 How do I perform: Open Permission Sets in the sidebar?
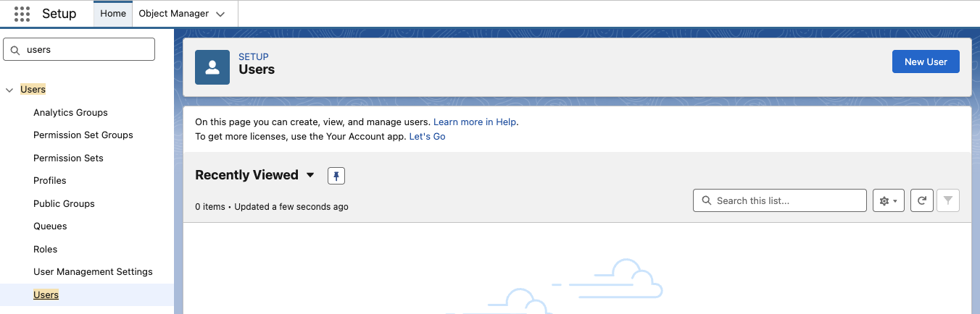tap(68, 158)
